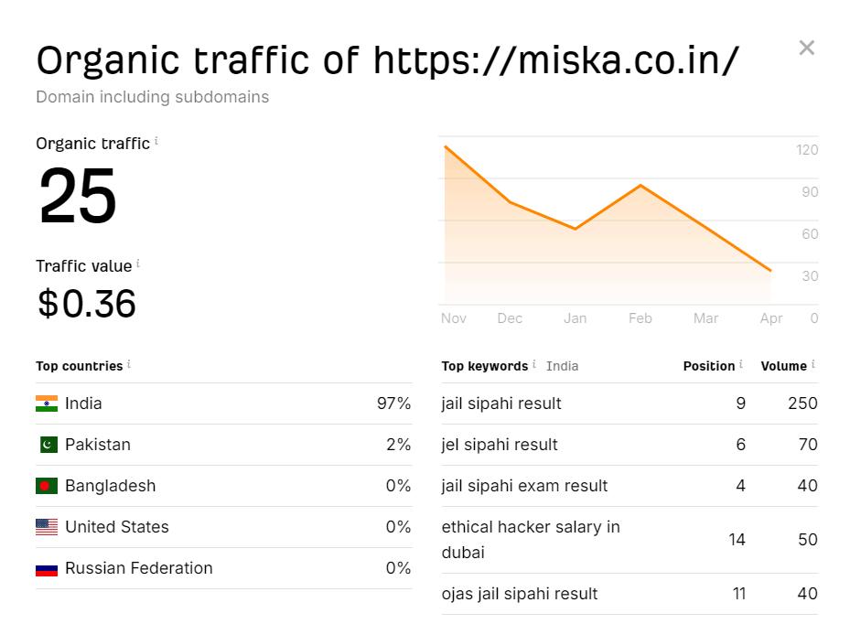This screenshot has width=850, height=624.
Task: Click the Pakistan flag icon
Action: (x=47, y=445)
